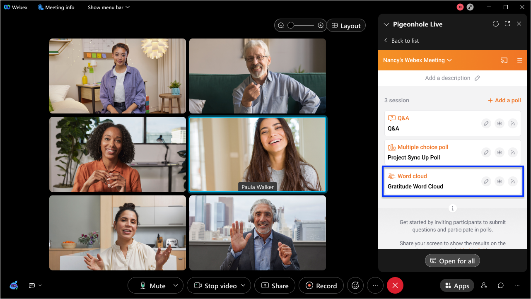Open the Gratitude Word Cloud session

(x=453, y=181)
